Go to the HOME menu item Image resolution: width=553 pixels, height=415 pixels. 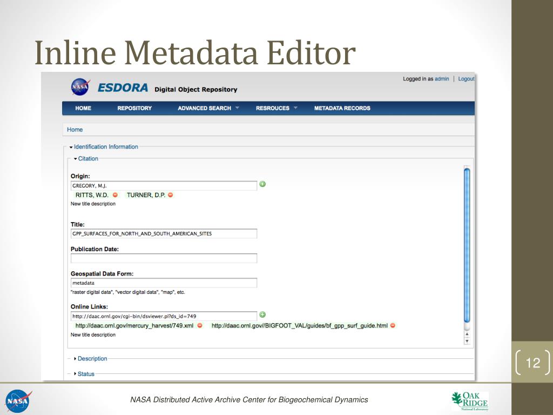pyautogui.click(x=83, y=108)
